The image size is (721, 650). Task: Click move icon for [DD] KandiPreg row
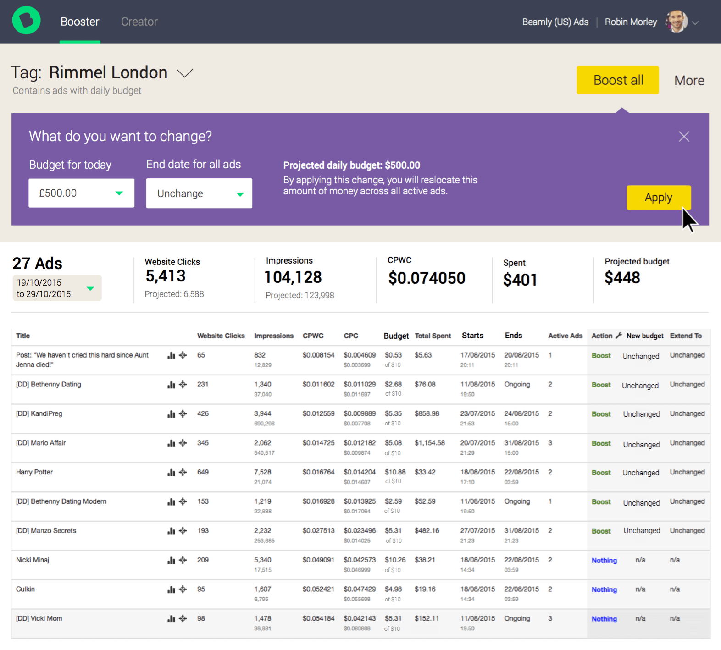point(183,414)
